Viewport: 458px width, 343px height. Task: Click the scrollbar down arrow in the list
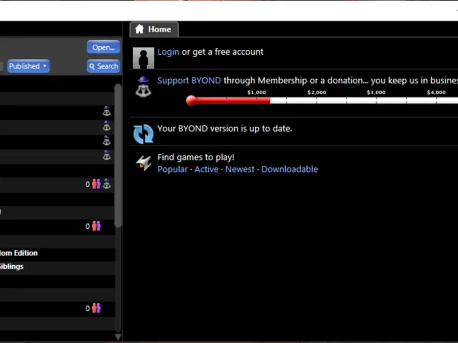(118, 337)
